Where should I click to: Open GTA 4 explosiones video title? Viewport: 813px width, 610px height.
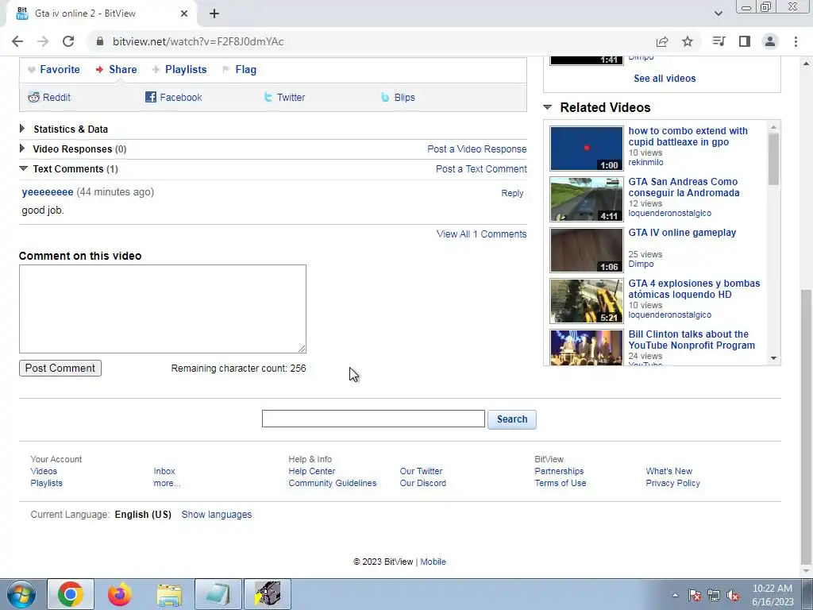(694, 289)
